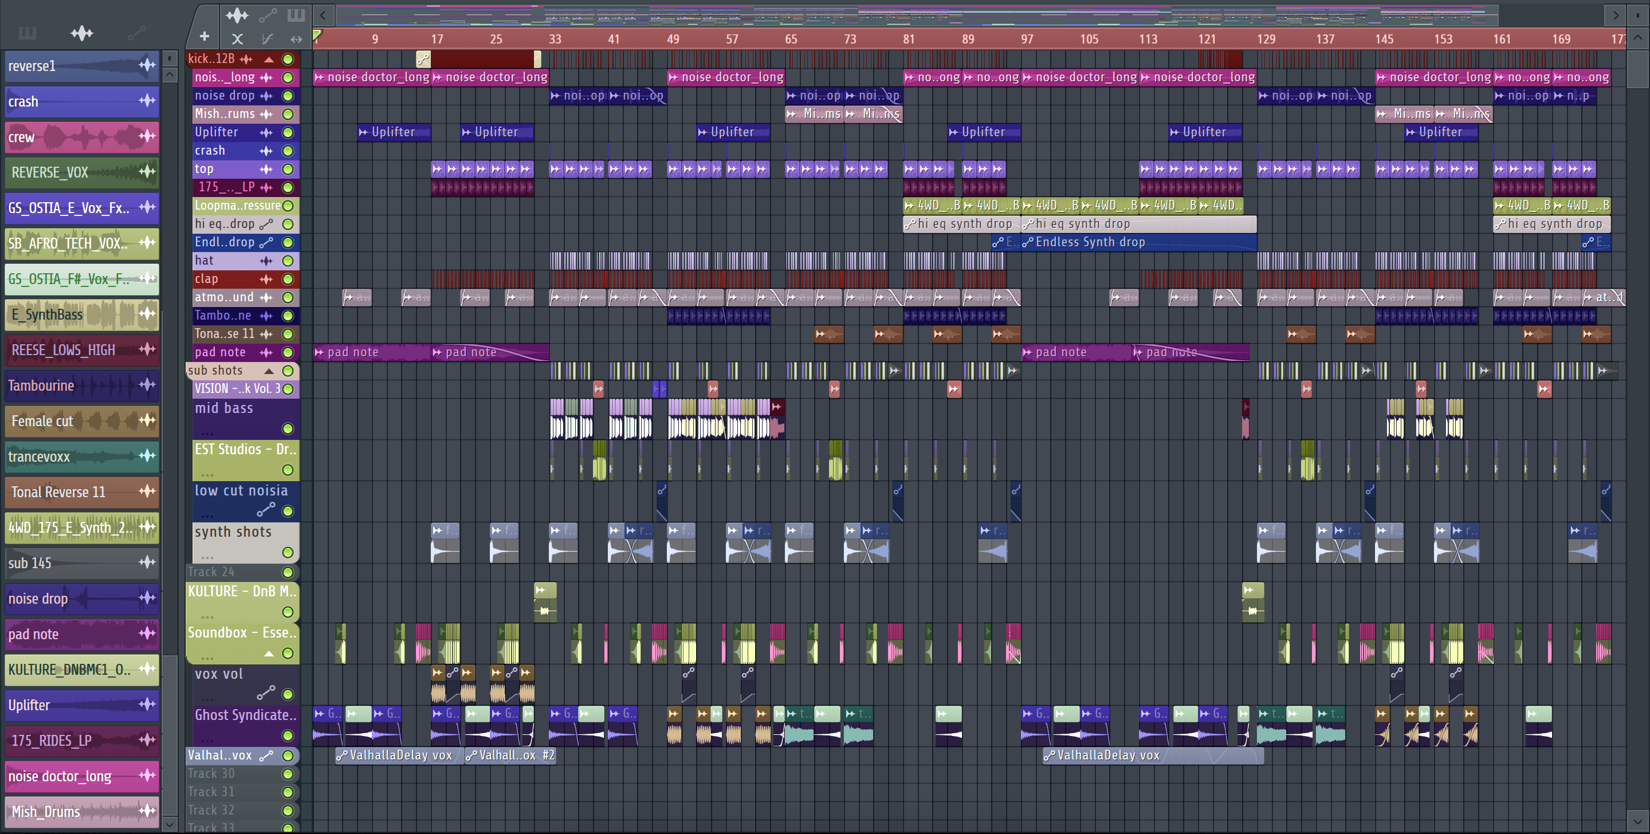Click the plus button to add a playlist track
The width and height of the screenshot is (1650, 834).
205,37
